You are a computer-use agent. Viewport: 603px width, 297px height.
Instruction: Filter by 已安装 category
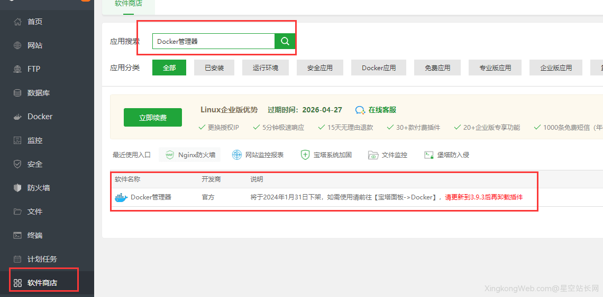(x=214, y=68)
